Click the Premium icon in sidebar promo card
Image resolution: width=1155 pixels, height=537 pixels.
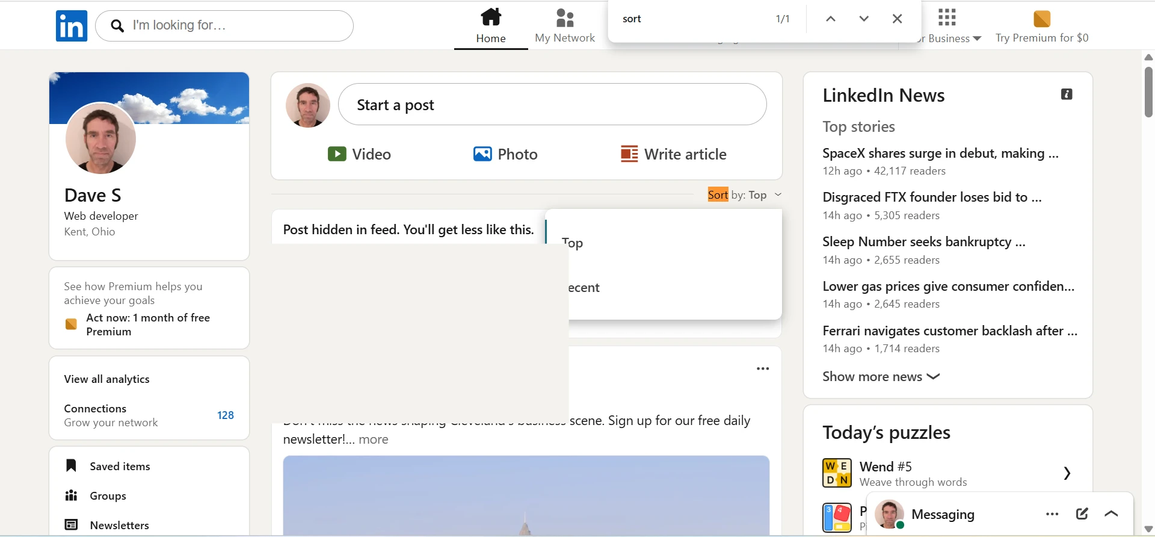(71, 324)
